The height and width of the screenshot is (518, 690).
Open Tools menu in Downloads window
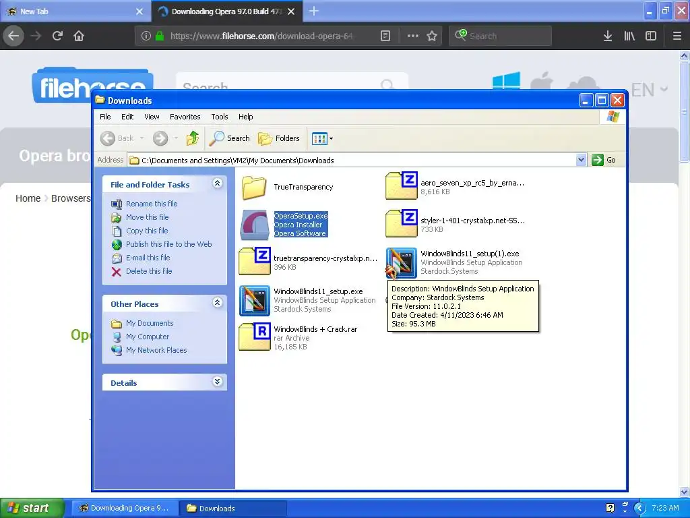219,117
